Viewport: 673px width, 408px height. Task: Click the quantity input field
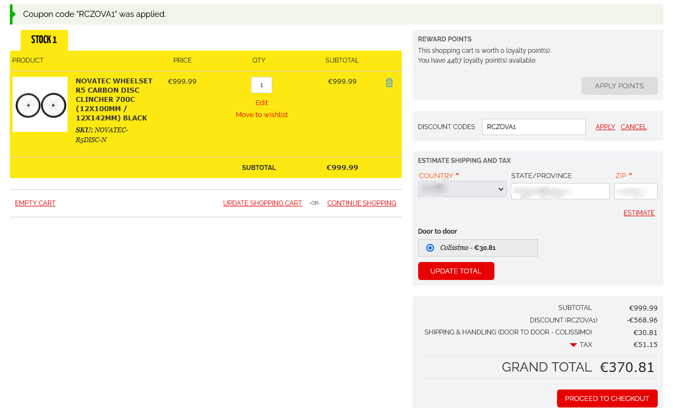coord(261,85)
